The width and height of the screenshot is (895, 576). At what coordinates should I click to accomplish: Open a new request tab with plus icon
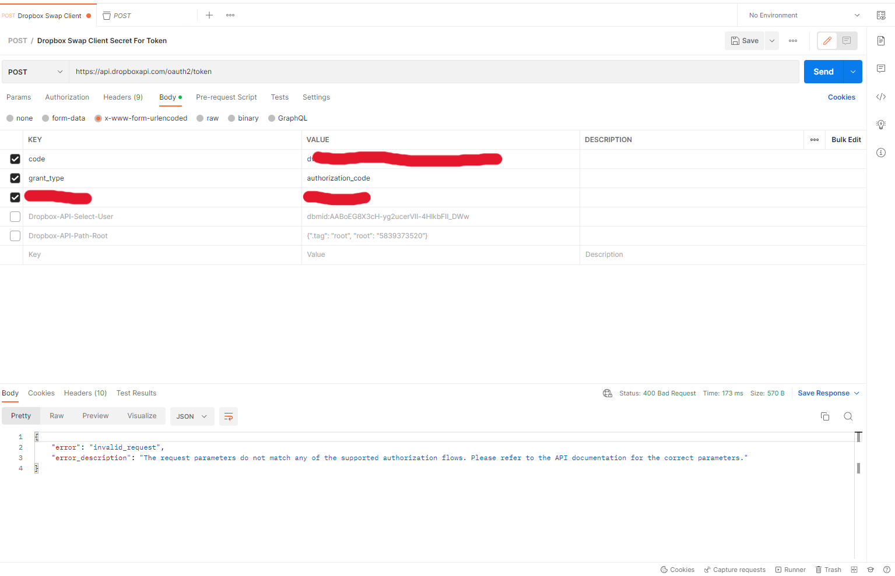pyautogui.click(x=209, y=15)
